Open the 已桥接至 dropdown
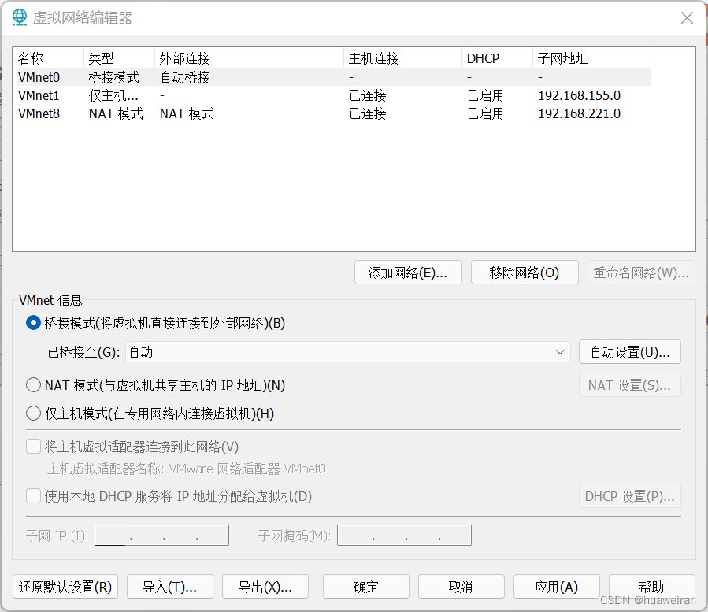The height and width of the screenshot is (612, 708). pyautogui.click(x=347, y=352)
